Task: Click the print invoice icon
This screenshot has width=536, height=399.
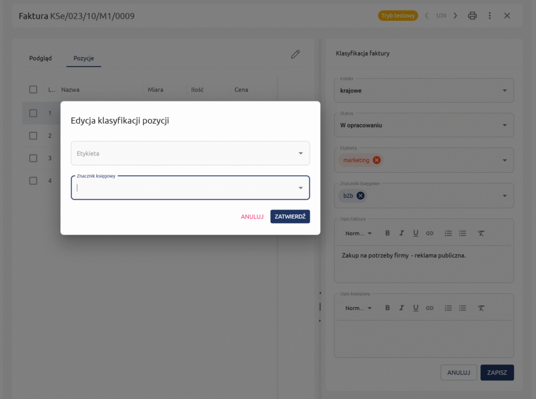Action: pos(472,16)
